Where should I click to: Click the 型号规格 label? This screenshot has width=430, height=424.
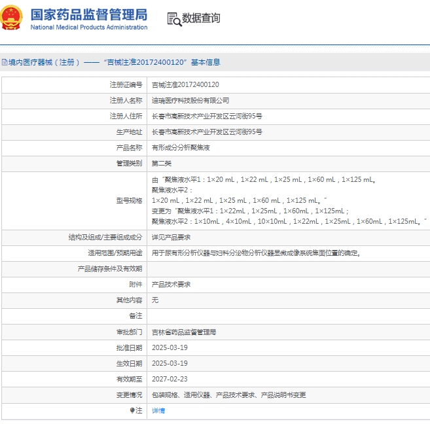pos(129,201)
